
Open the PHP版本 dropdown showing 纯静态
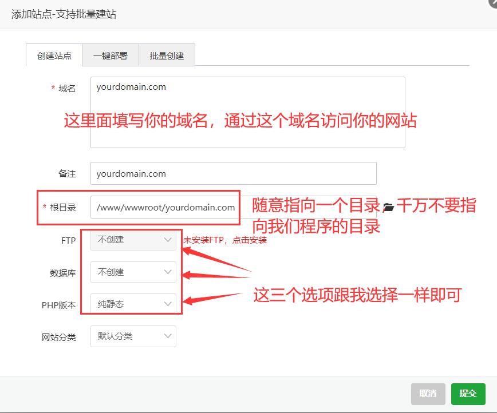pos(133,304)
